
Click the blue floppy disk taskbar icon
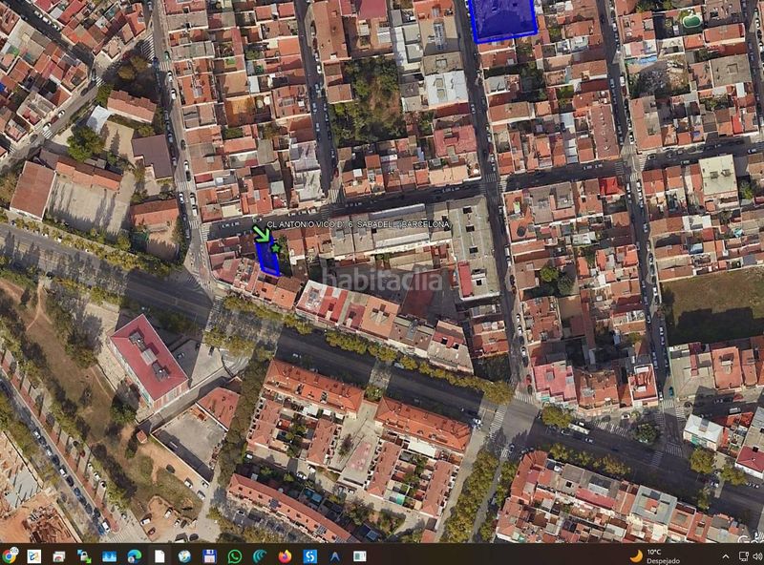pos(209,555)
